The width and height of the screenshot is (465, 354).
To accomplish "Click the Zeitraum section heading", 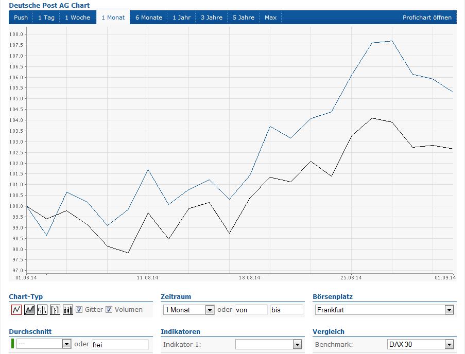I will (x=176, y=296).
